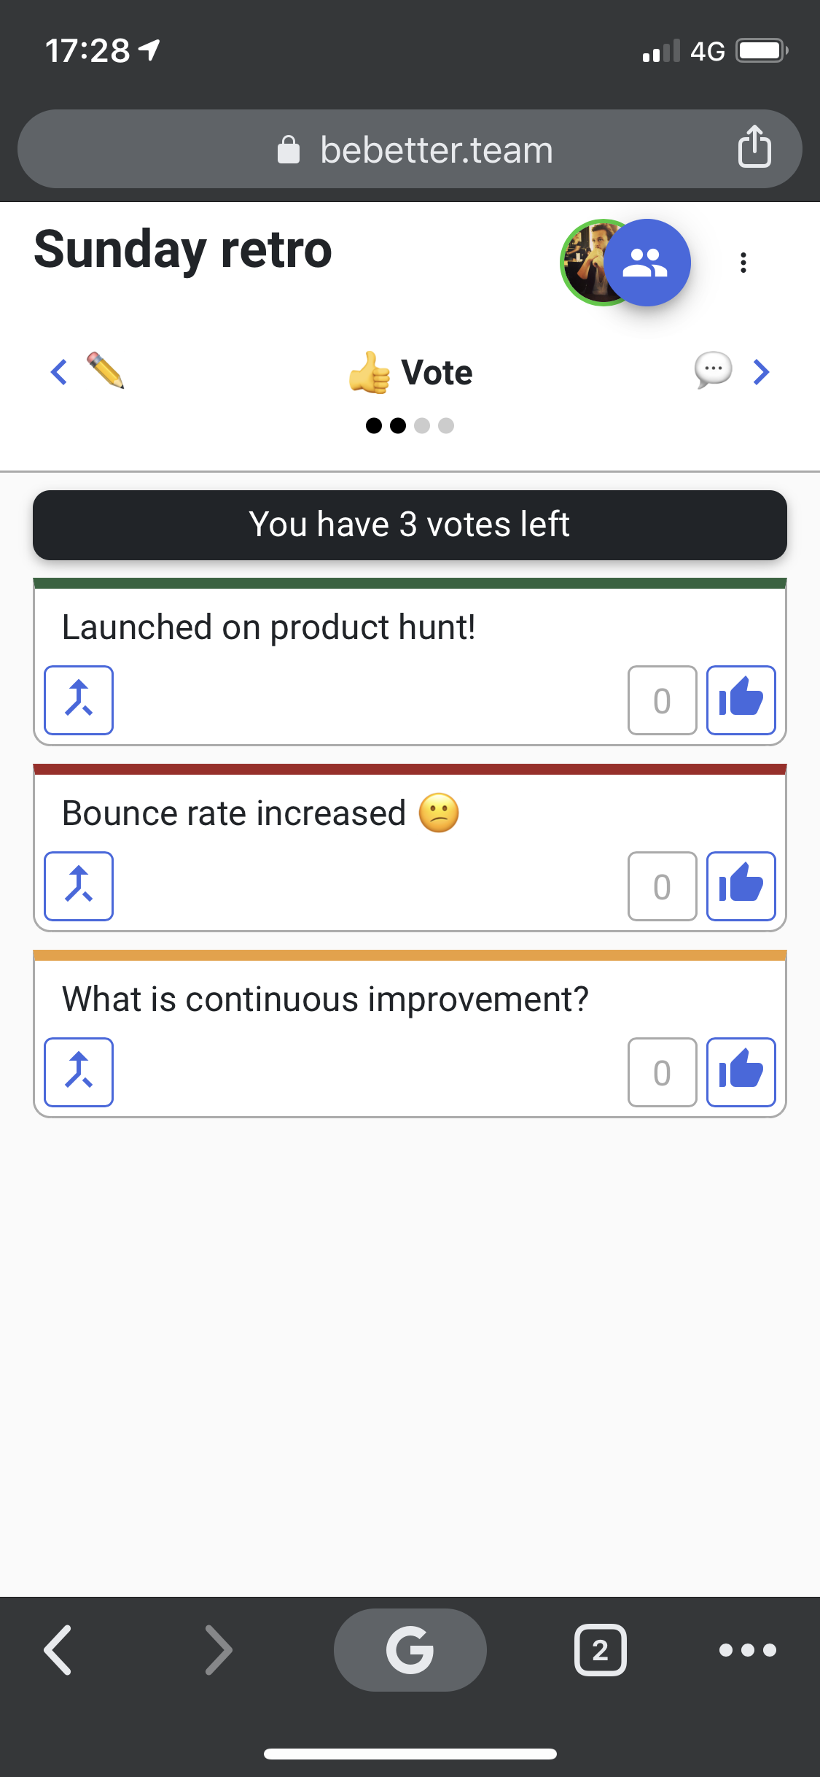Upvote 'What is continuous improvement?' card
Viewport: 820px width, 1777px height.
pyautogui.click(x=741, y=1072)
